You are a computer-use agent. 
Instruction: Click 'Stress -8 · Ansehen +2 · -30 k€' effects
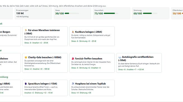(36, 43)
